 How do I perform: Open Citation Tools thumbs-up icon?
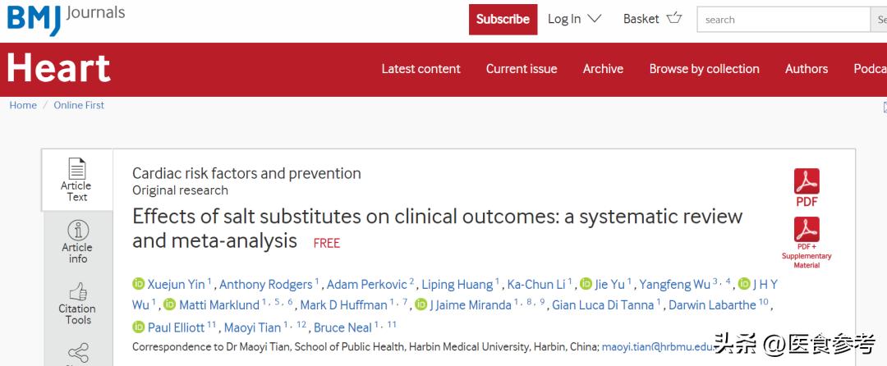click(78, 291)
